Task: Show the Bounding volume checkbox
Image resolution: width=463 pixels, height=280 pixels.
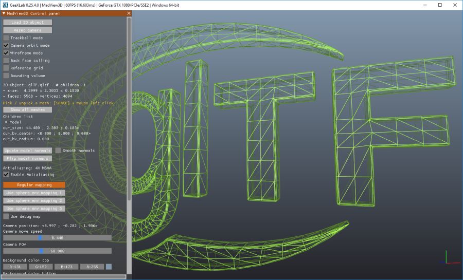Action: pos(6,76)
